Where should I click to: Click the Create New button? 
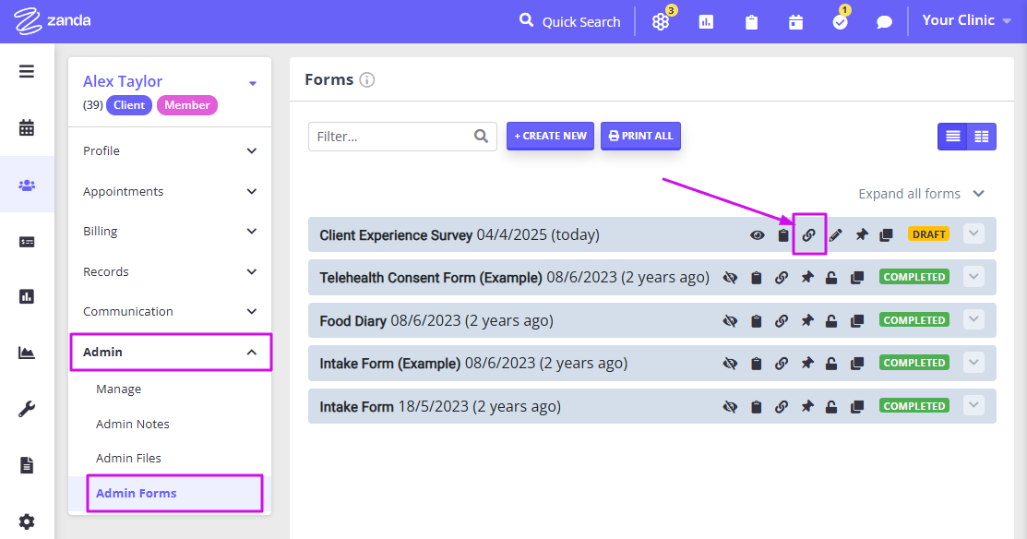click(x=550, y=136)
